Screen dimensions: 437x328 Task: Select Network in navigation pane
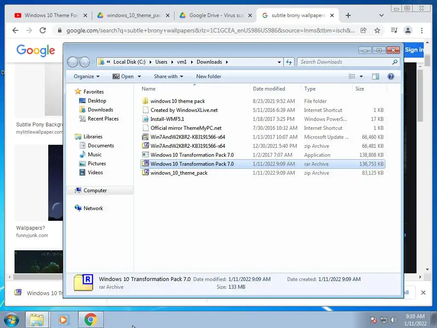pos(93,208)
